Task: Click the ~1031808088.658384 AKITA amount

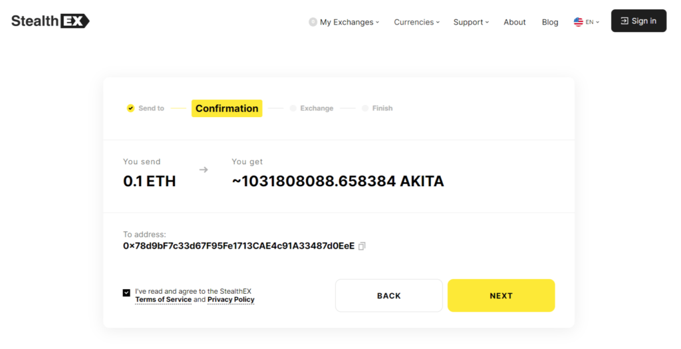Action: [x=338, y=181]
